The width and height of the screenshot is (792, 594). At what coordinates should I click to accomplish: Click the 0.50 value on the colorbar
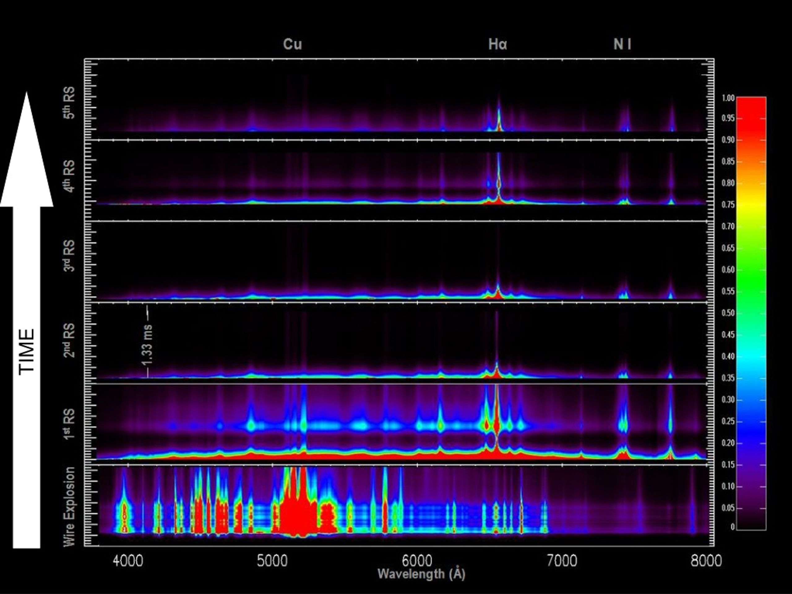click(x=728, y=313)
